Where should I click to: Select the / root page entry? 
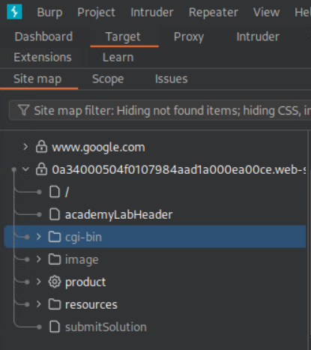pos(67,192)
